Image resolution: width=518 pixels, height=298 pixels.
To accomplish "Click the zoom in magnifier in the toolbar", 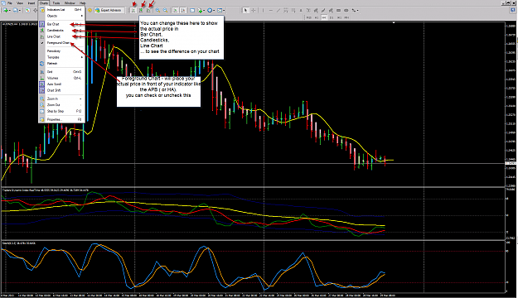I will click(x=157, y=10).
